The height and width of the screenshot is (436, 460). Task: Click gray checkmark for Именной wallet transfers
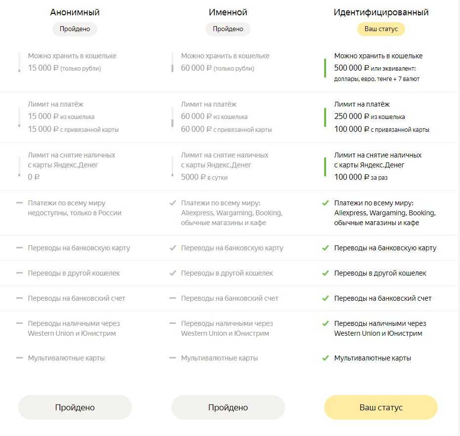pyautogui.click(x=172, y=273)
